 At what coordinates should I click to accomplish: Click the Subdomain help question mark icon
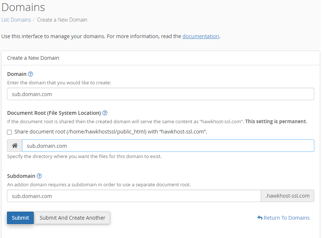click(39, 176)
